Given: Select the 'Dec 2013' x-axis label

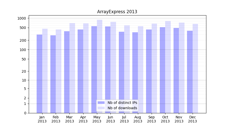Looking at the screenshot, I should pos(193,119).
